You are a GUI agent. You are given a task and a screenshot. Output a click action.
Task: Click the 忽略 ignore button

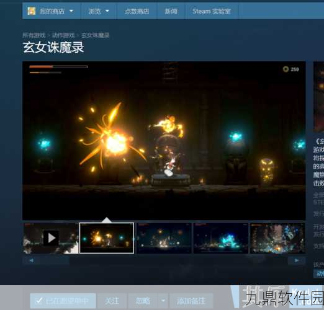(x=143, y=301)
